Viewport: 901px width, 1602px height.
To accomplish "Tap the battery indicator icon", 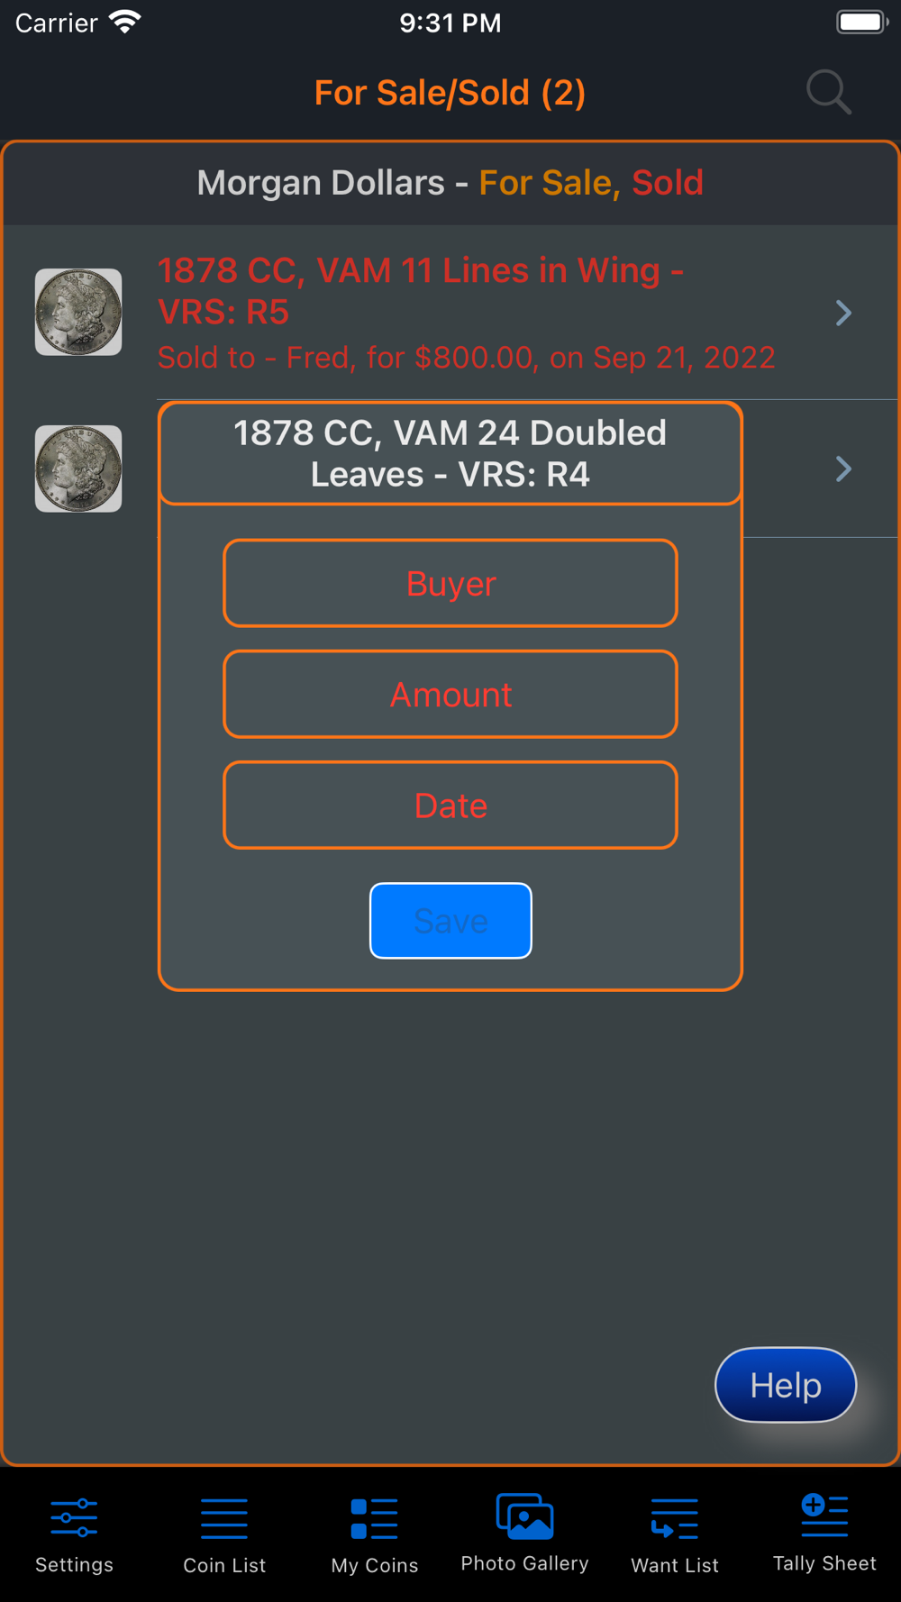I will click(862, 22).
